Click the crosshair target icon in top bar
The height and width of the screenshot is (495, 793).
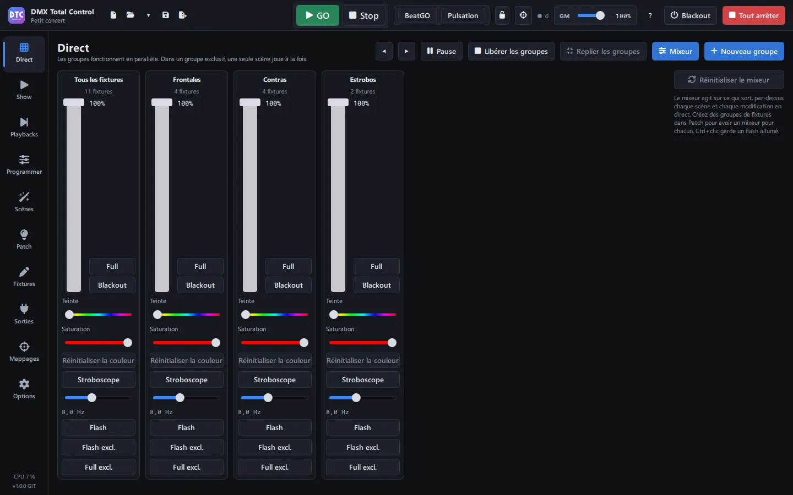(524, 15)
